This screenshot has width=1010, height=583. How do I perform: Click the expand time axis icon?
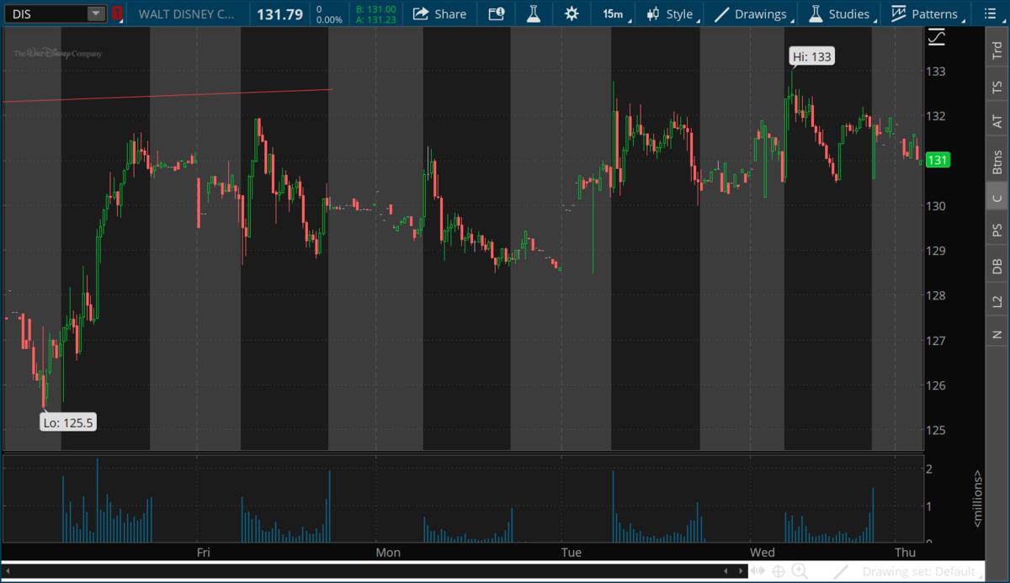758,572
